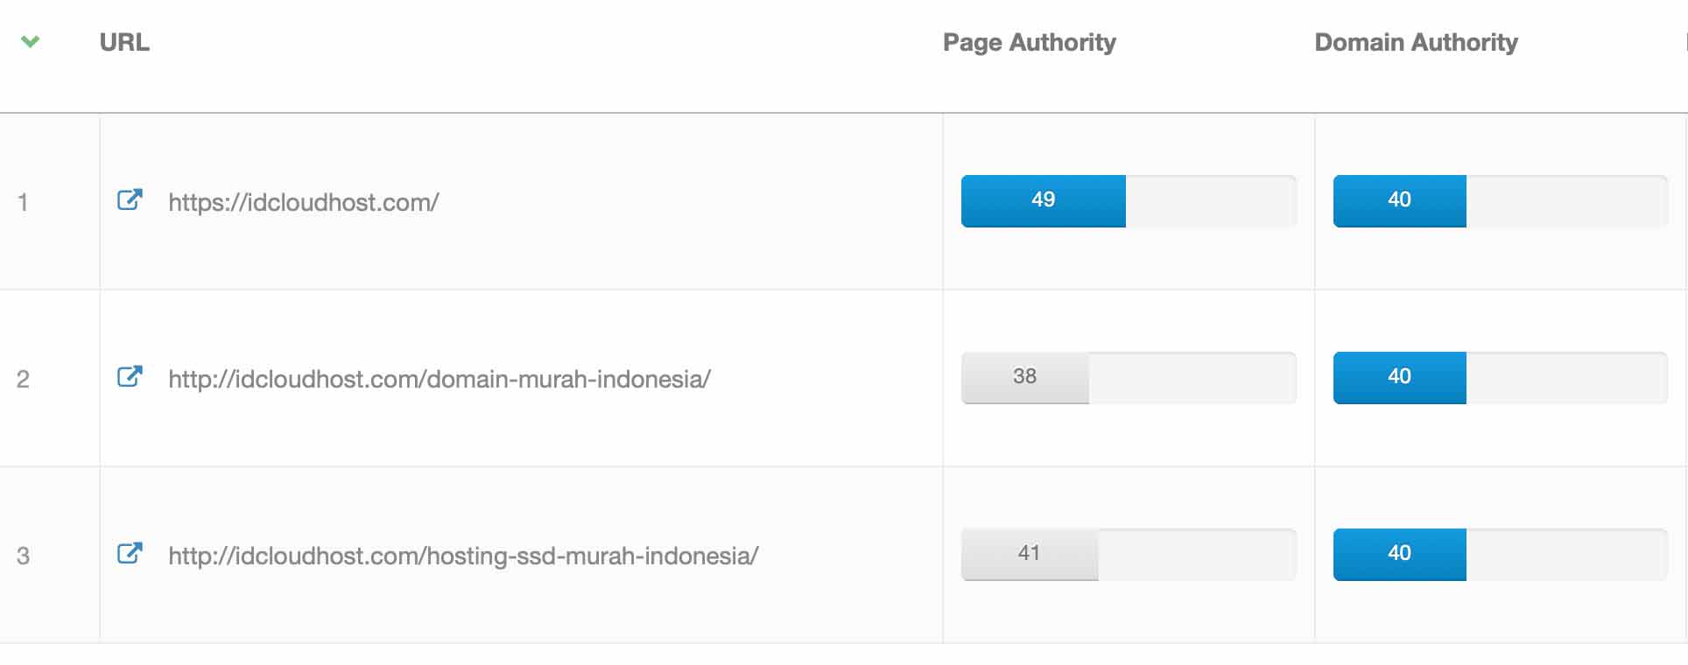Sort by Page Authority column header
Image resolution: width=1688 pixels, height=665 pixels.
coord(1029,42)
